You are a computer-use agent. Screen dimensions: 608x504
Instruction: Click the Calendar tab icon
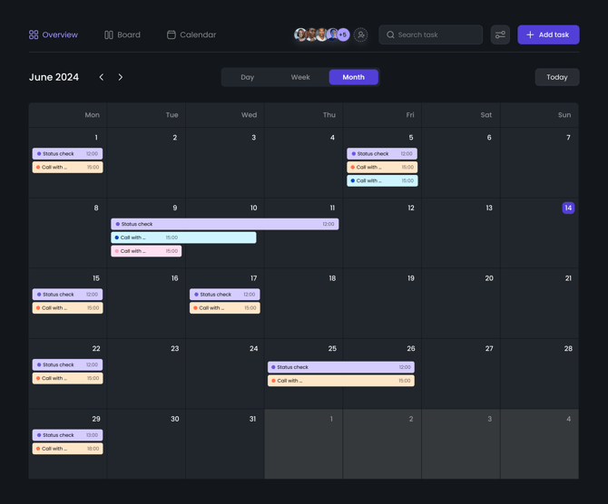point(171,34)
